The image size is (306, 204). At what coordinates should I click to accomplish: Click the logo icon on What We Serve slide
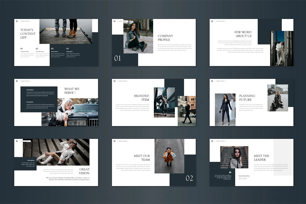coord(17,81)
